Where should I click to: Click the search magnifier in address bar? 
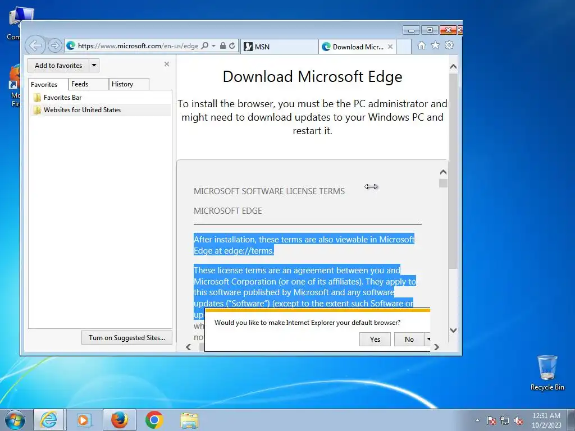pos(205,45)
